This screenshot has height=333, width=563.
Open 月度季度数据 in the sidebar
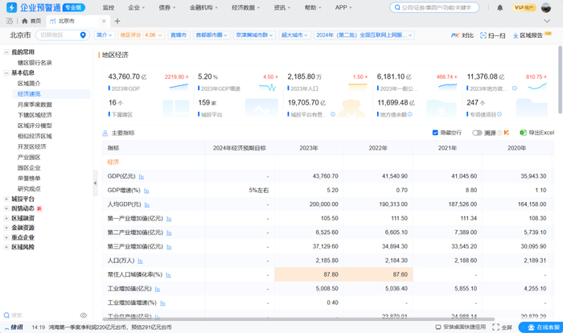point(35,105)
